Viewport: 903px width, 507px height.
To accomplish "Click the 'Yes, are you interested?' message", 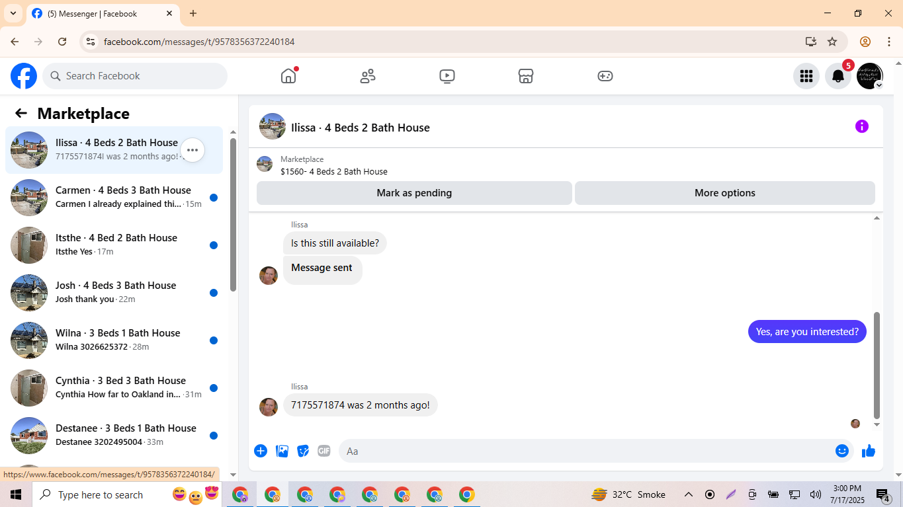I will (807, 332).
